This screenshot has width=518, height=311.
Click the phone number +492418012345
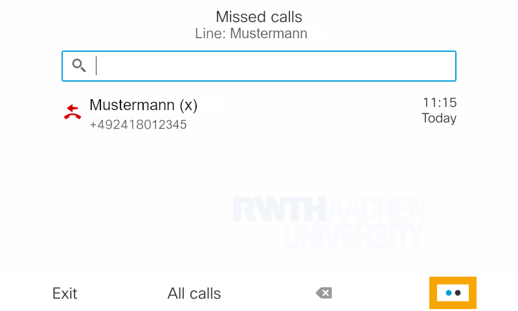click(x=138, y=124)
